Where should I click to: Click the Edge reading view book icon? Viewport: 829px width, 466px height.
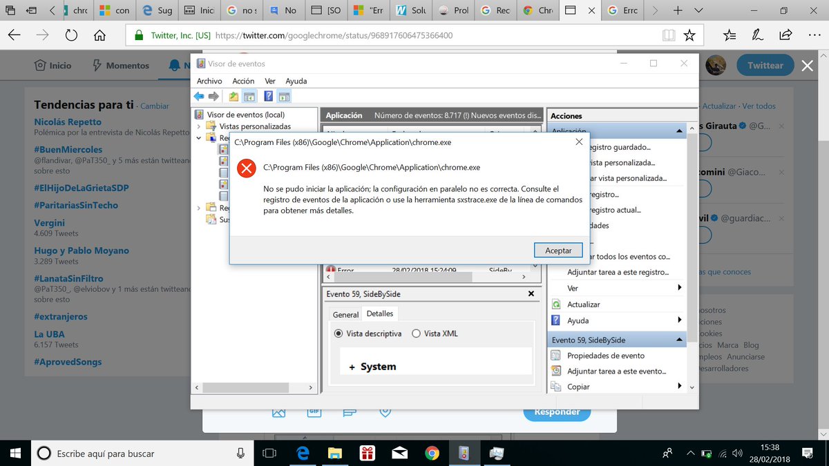coord(668,35)
